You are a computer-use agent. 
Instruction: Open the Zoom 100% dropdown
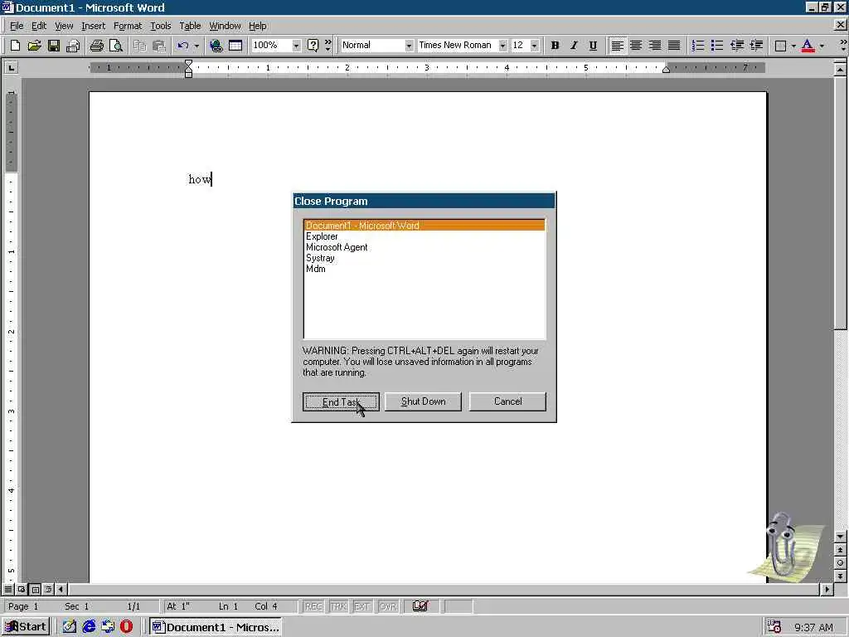(x=296, y=46)
